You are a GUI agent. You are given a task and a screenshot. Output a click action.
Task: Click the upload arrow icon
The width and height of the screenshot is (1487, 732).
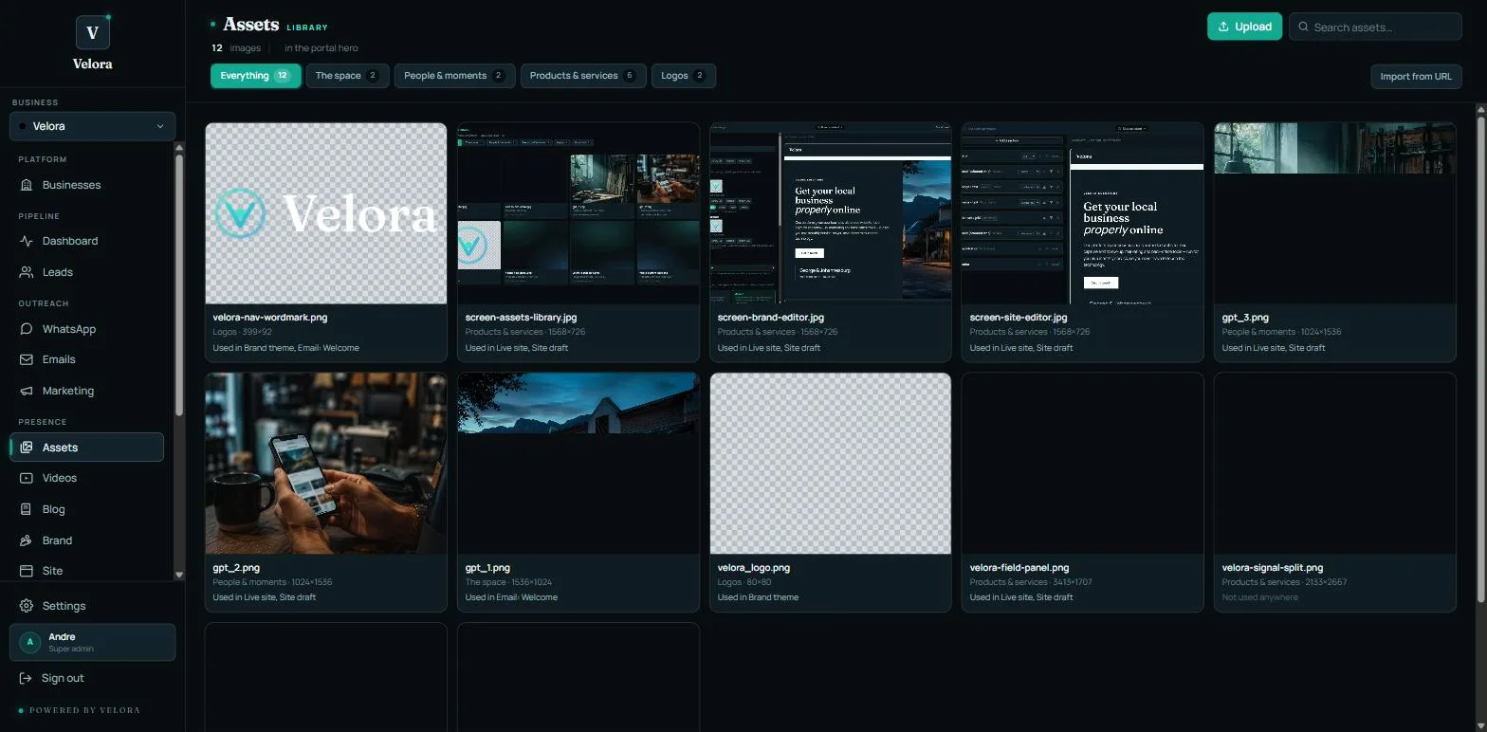point(1223,27)
